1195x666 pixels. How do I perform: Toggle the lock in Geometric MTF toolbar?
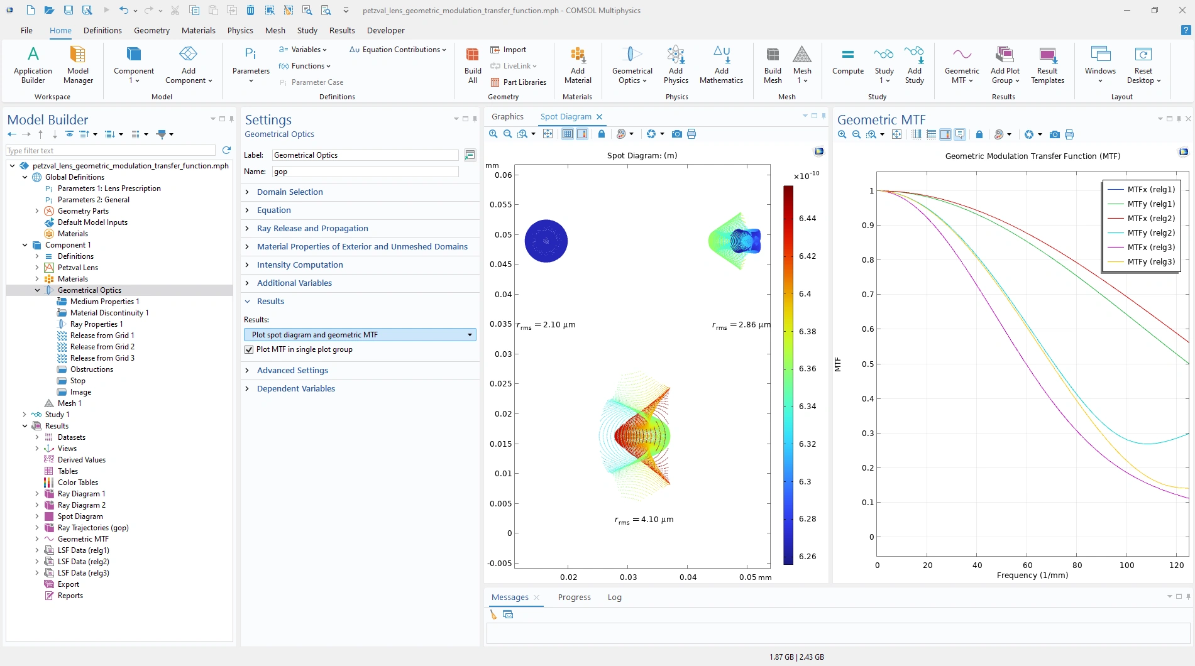click(x=979, y=134)
